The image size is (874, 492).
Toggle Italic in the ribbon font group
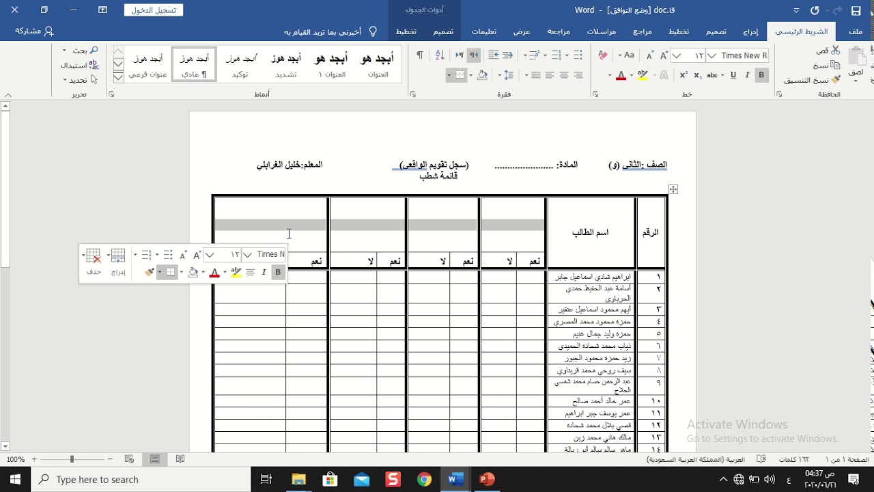click(x=748, y=75)
